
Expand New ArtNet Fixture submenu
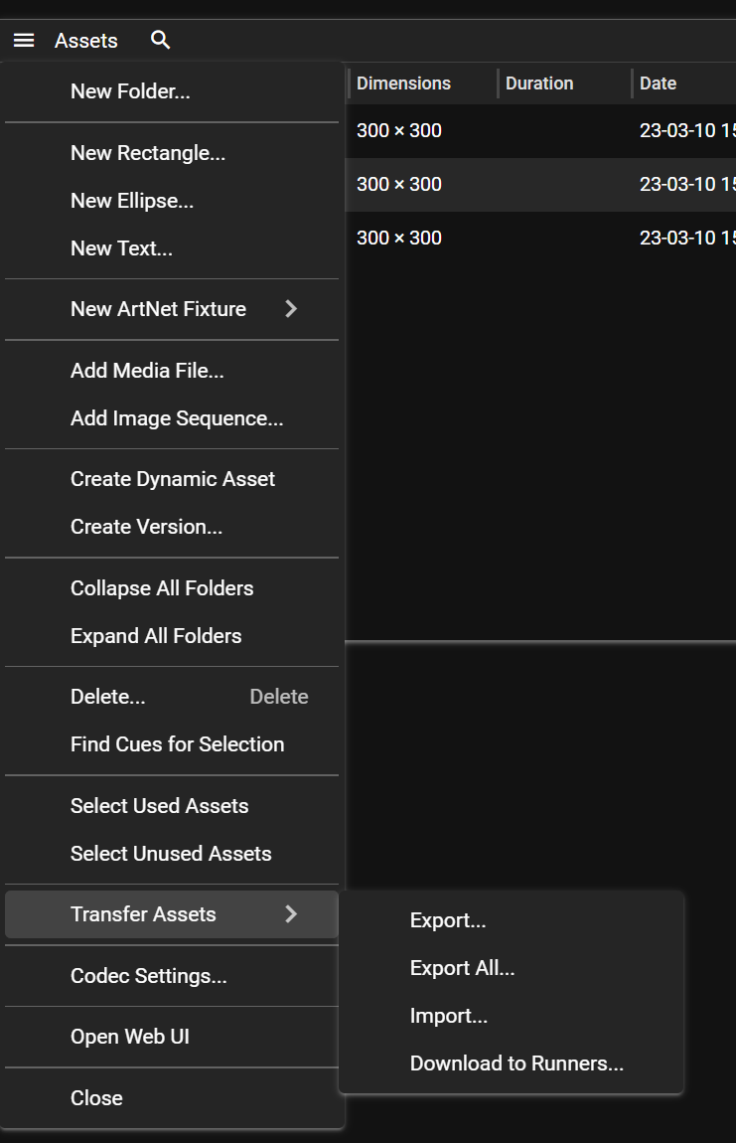[172, 309]
